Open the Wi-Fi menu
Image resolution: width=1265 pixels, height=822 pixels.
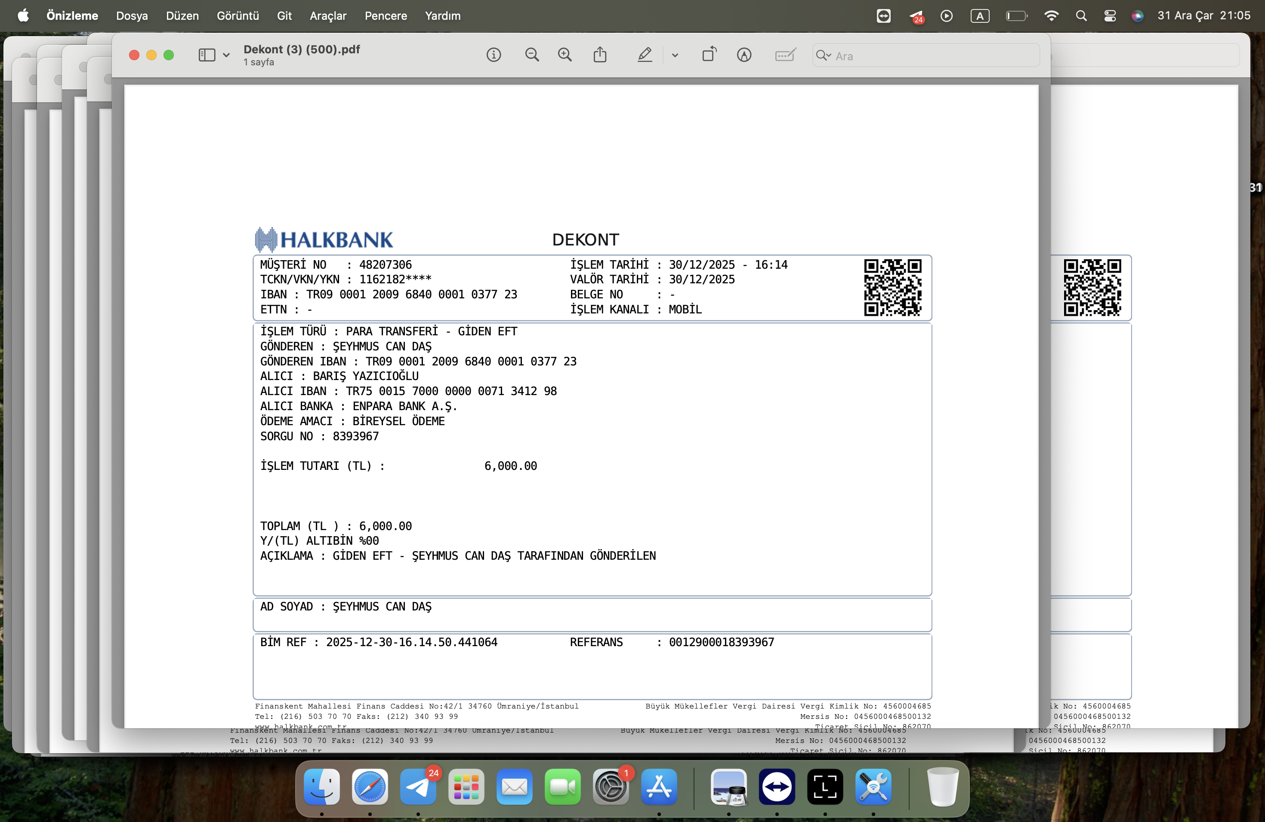1051,16
